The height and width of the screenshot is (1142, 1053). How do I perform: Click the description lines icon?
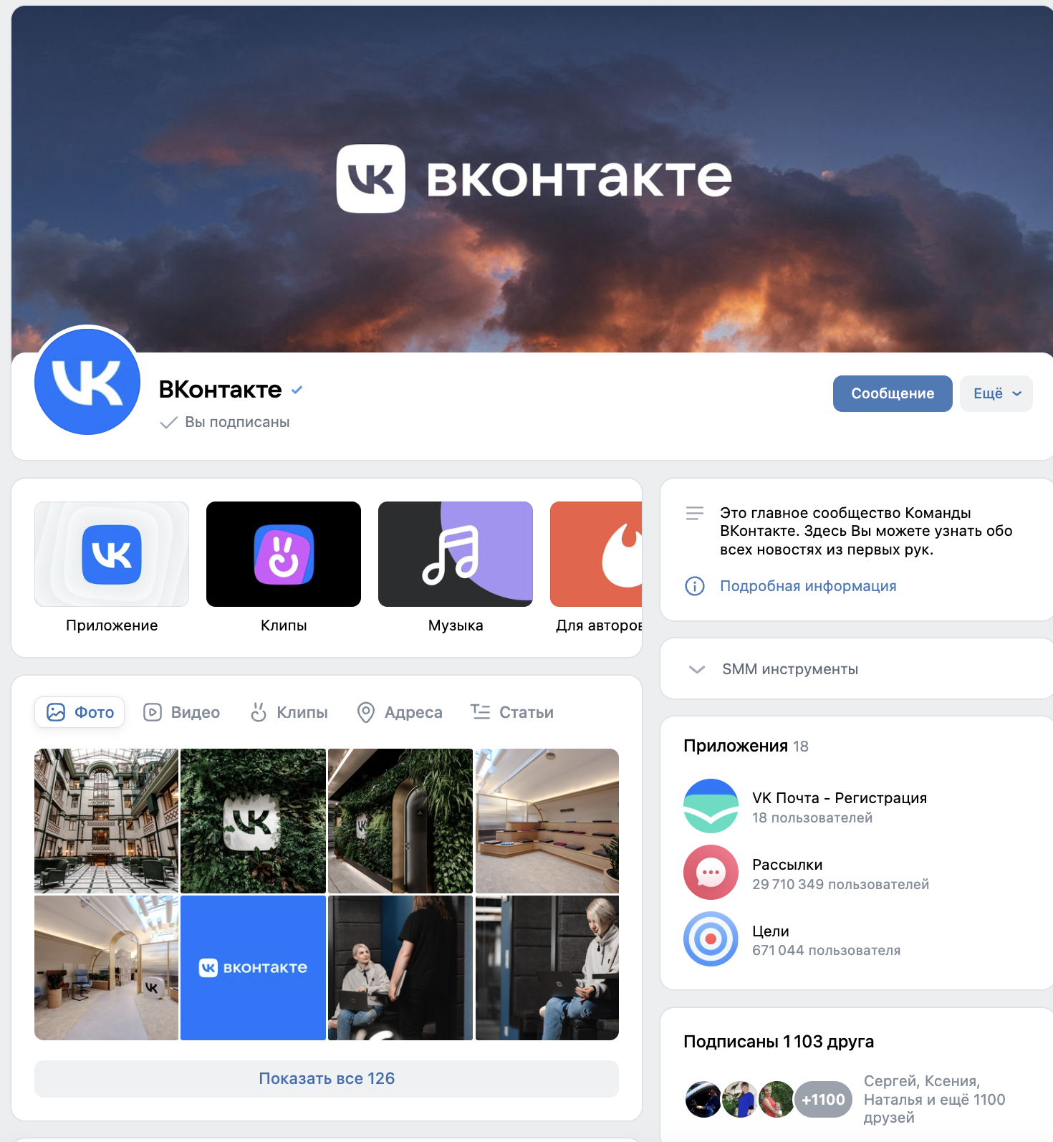pyautogui.click(x=695, y=513)
